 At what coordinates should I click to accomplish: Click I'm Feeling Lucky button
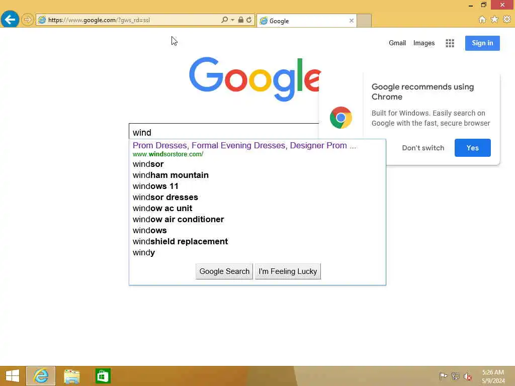288,271
